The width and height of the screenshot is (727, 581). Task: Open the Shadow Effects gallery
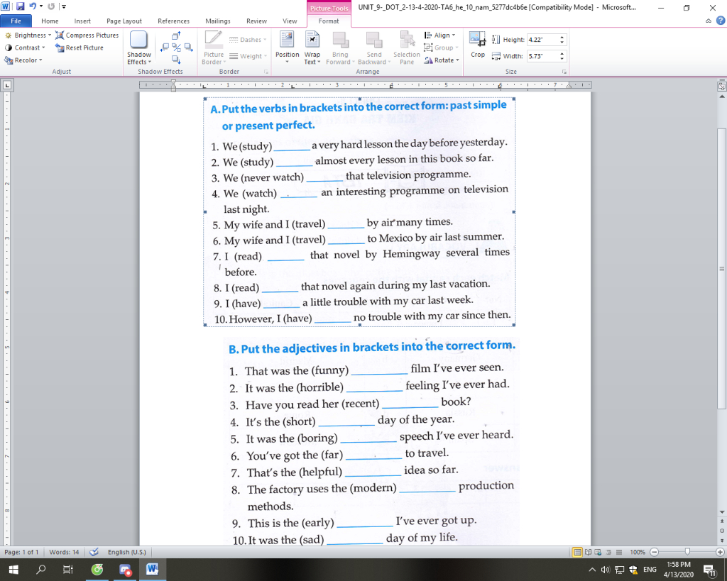pos(139,48)
